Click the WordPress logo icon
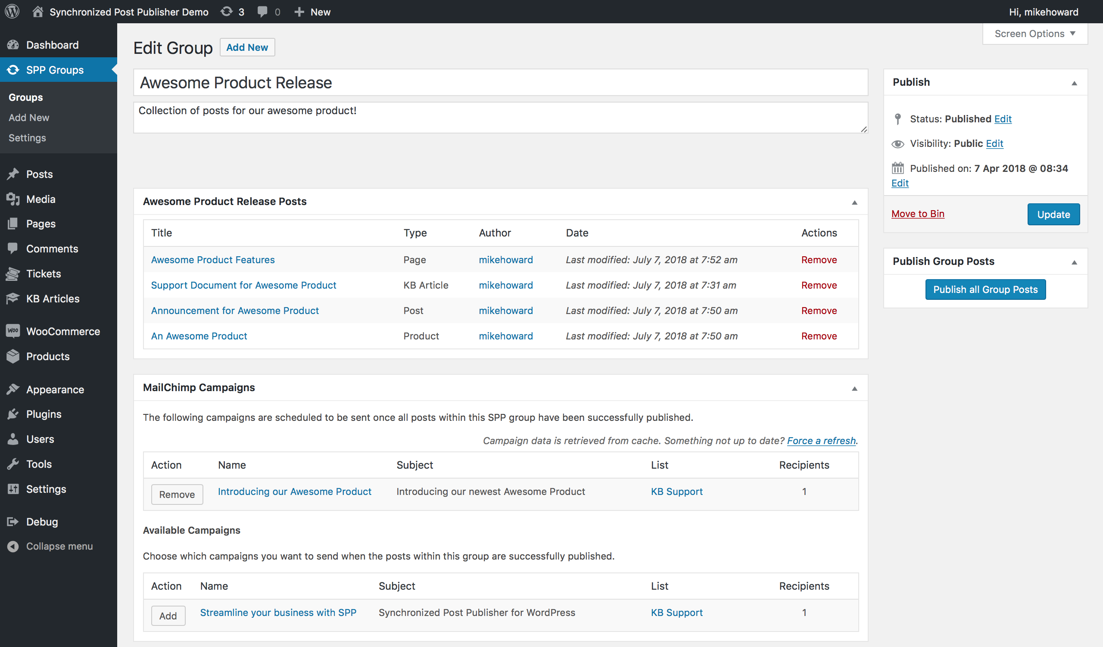This screenshot has width=1103, height=647. (12, 11)
